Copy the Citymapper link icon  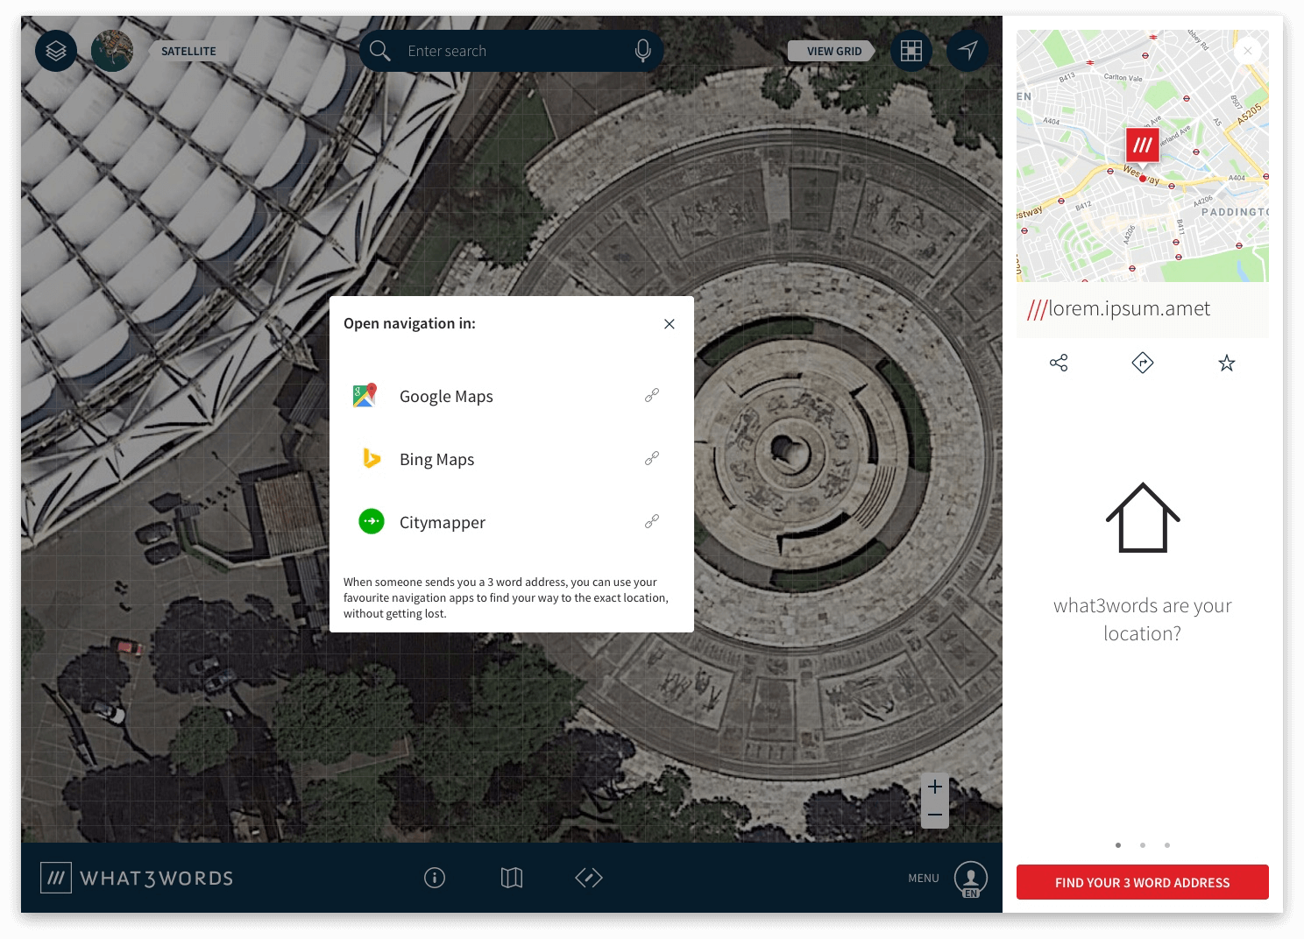coord(652,521)
